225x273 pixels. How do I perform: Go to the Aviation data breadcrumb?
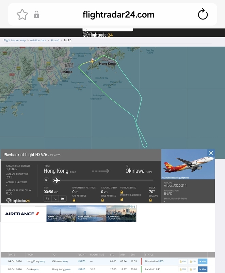38,40
